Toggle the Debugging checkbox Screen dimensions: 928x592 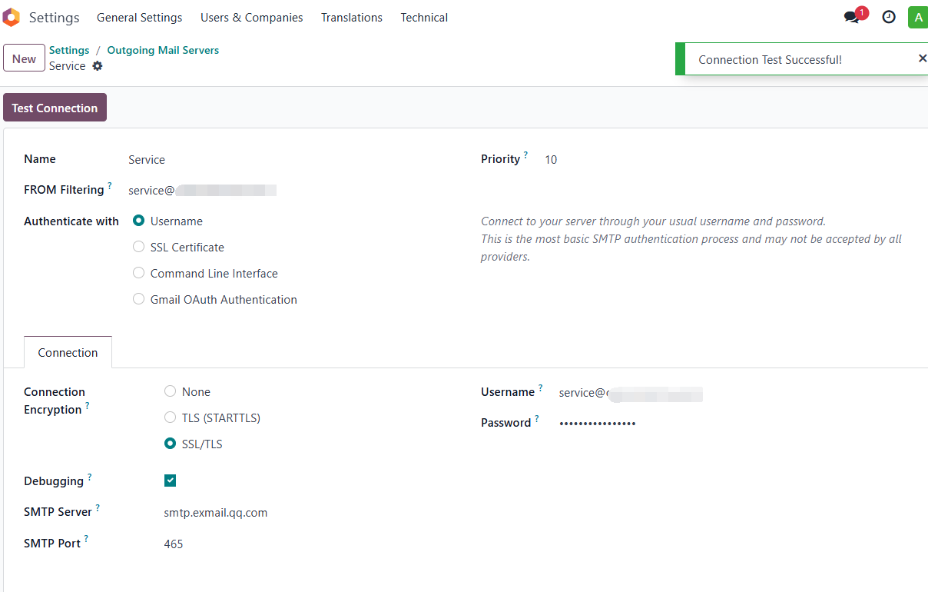point(171,481)
